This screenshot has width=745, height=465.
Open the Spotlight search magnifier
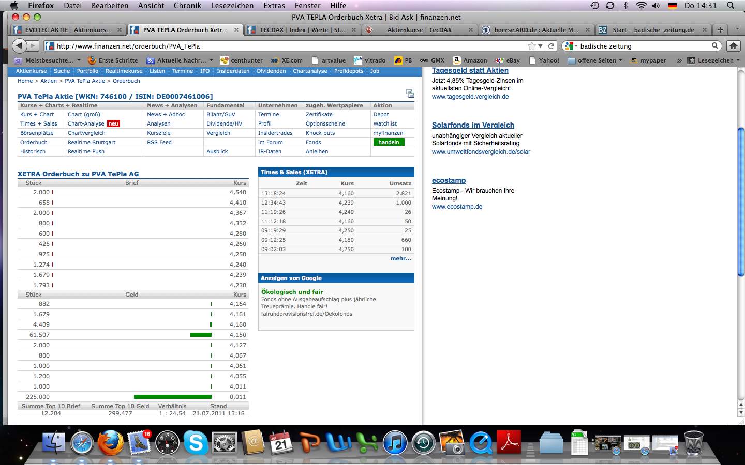(731, 6)
